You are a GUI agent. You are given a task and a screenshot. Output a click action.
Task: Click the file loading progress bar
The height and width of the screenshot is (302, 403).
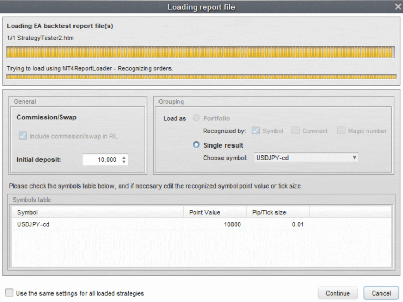point(200,52)
